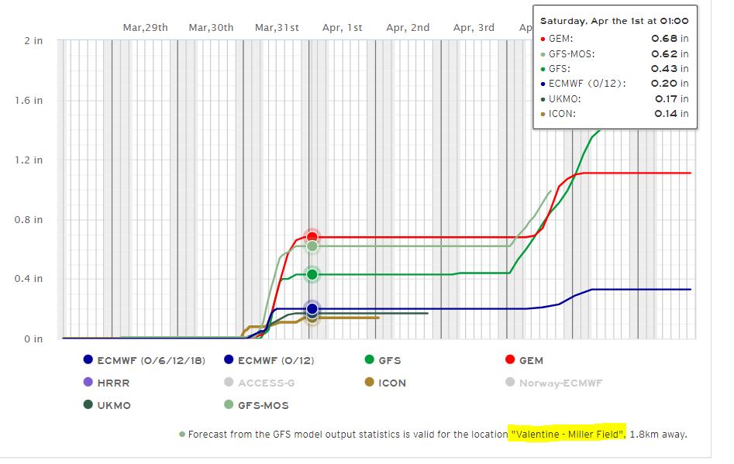
Task: Click the Apr, 2nd date label
Action: coord(408,28)
